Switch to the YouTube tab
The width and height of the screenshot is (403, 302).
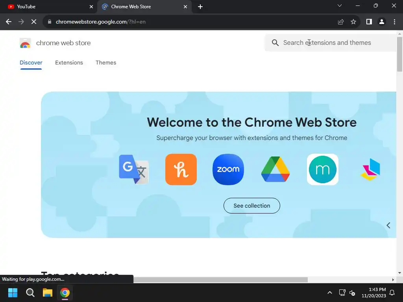pos(48,7)
